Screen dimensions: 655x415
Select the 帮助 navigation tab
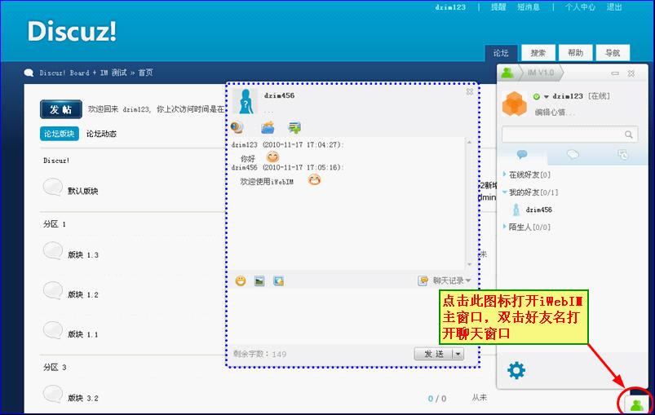click(x=575, y=53)
